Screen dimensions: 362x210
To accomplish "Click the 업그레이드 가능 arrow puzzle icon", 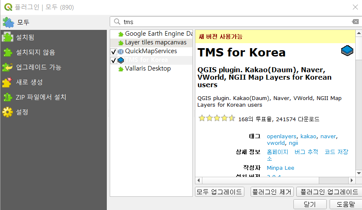I will pos(7,67).
